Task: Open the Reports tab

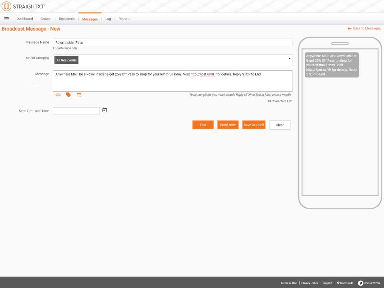Action: point(124,19)
